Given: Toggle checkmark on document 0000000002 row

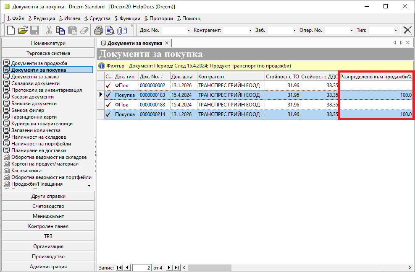Looking at the screenshot, I should click(109, 85).
